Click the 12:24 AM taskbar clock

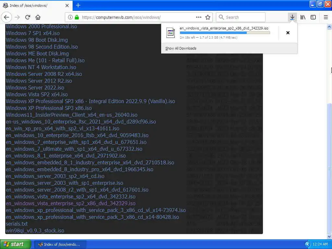[x=320, y=244]
